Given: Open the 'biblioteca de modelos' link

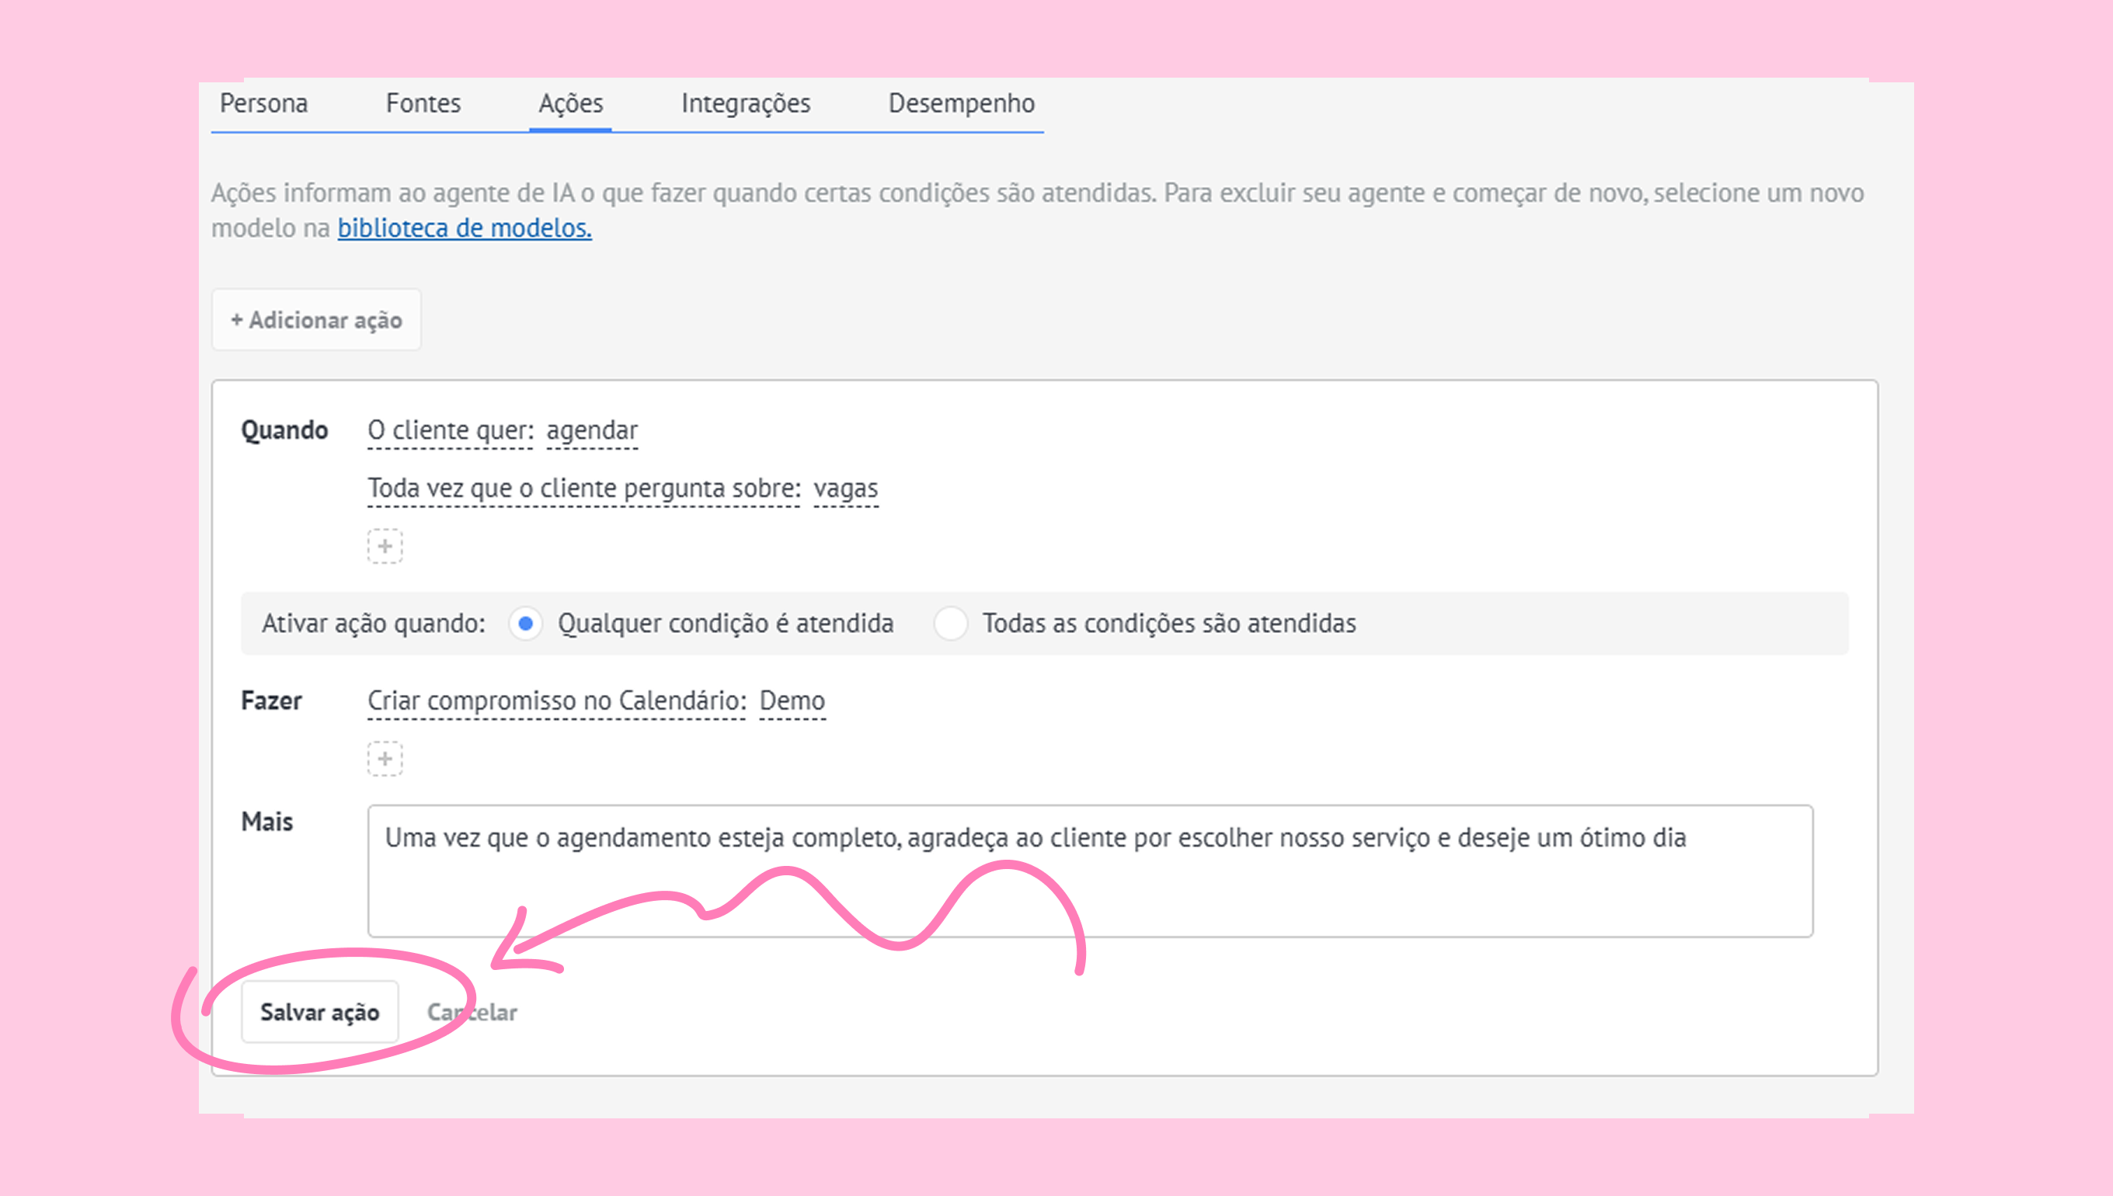Looking at the screenshot, I should [465, 228].
